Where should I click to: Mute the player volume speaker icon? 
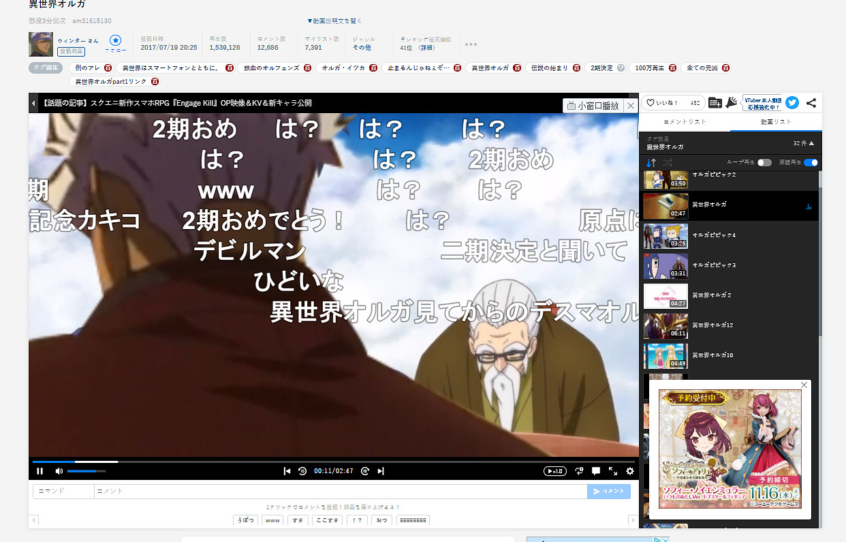[x=59, y=471]
